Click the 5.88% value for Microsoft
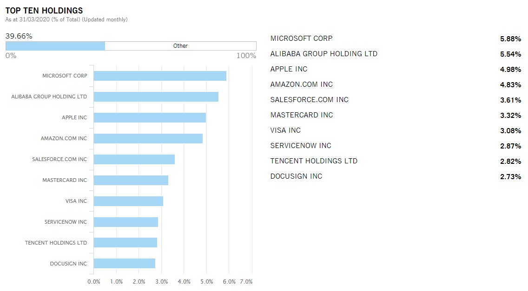 coord(510,39)
